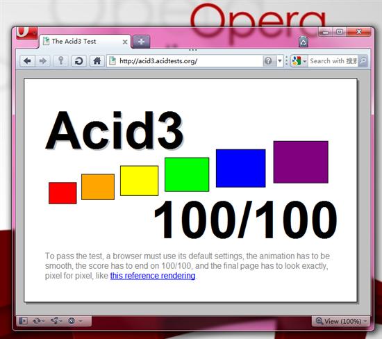Screen dimensions: 382x339
Task: Click the page icon in the address field
Action: [x=113, y=60]
